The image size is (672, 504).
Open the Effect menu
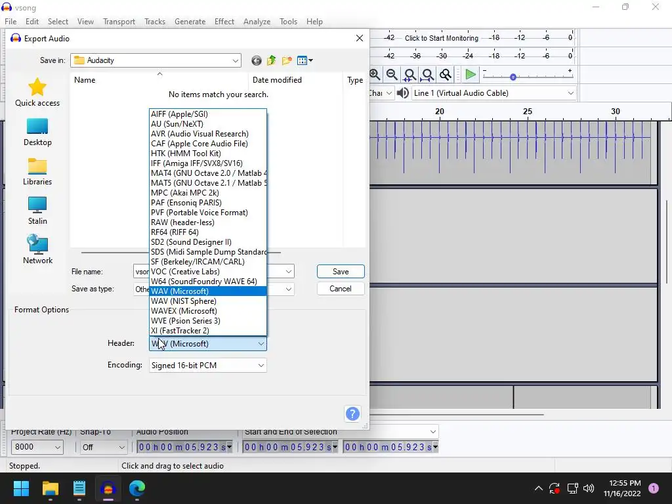224,22
